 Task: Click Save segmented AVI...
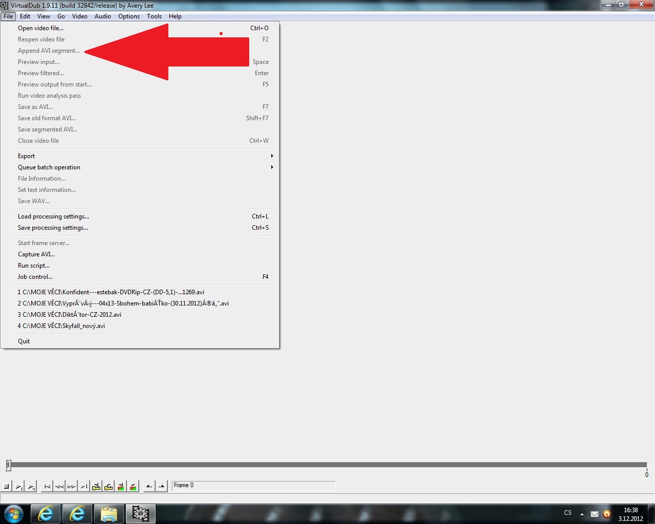point(140,129)
